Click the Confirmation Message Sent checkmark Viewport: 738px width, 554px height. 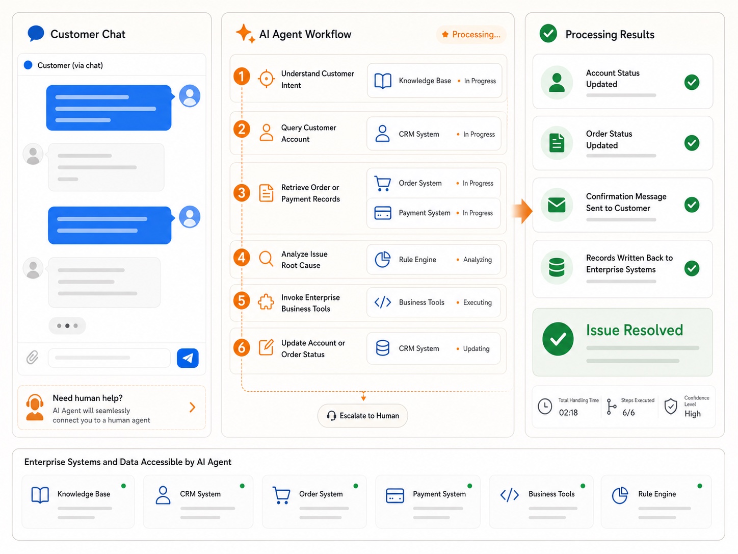(x=692, y=205)
